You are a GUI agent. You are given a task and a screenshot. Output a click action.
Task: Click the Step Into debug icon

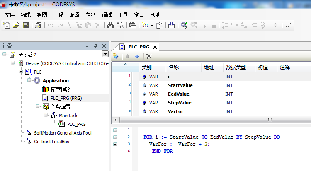pos(234,25)
